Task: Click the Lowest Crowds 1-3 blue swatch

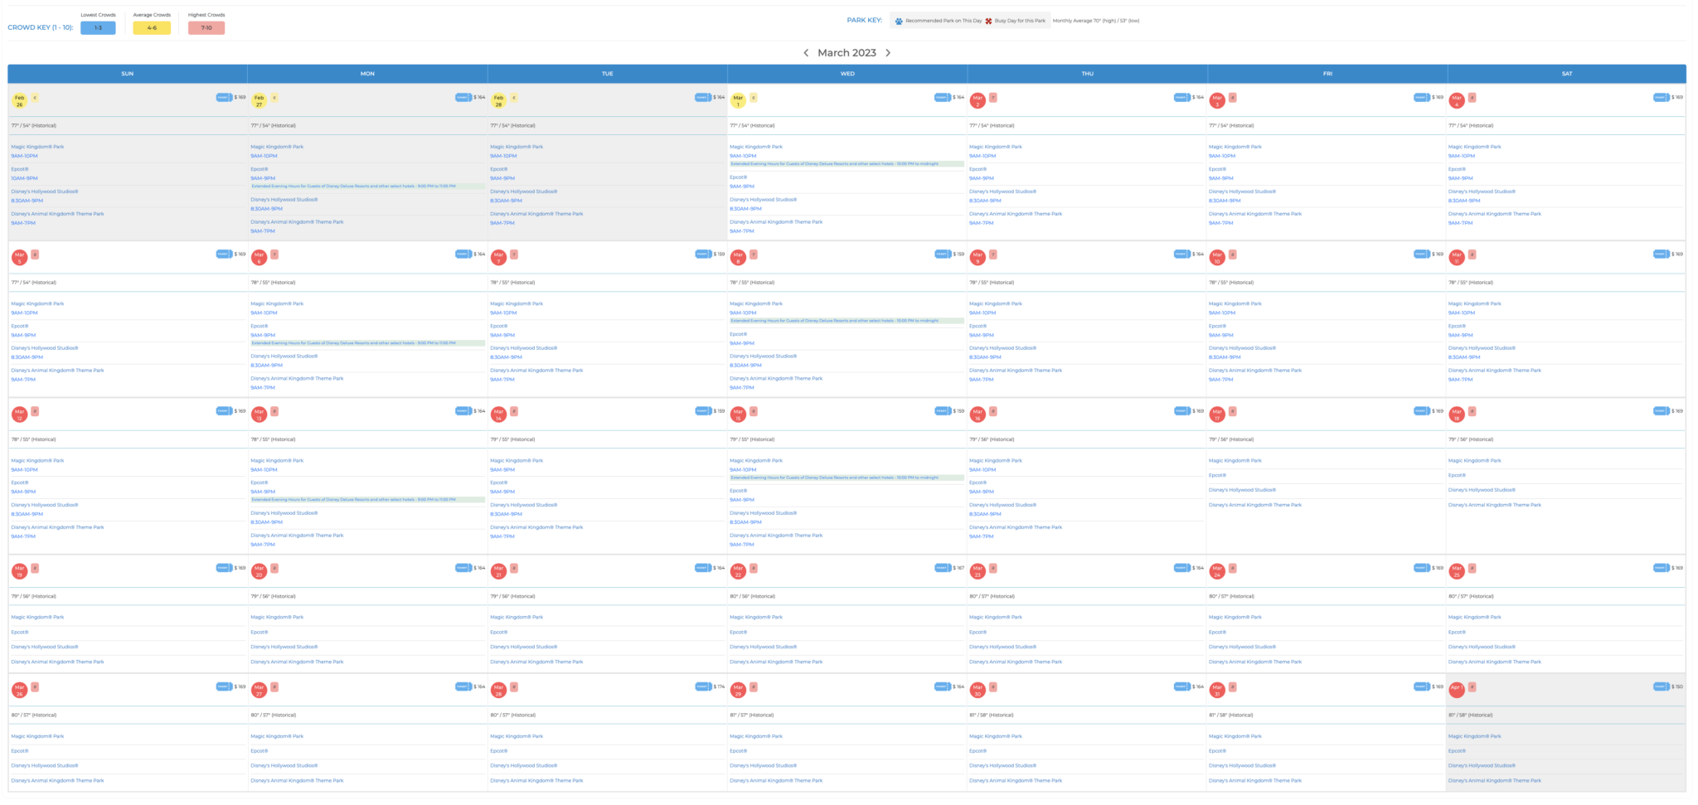Action: coord(98,28)
